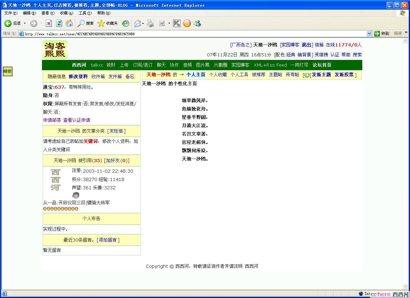Click the address bar URL field
This screenshot has width=410, height=298.
192,34
